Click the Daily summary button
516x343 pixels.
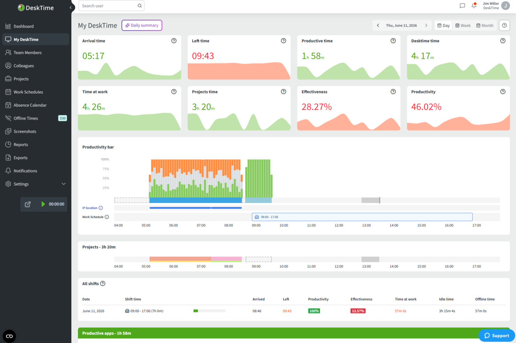point(142,25)
